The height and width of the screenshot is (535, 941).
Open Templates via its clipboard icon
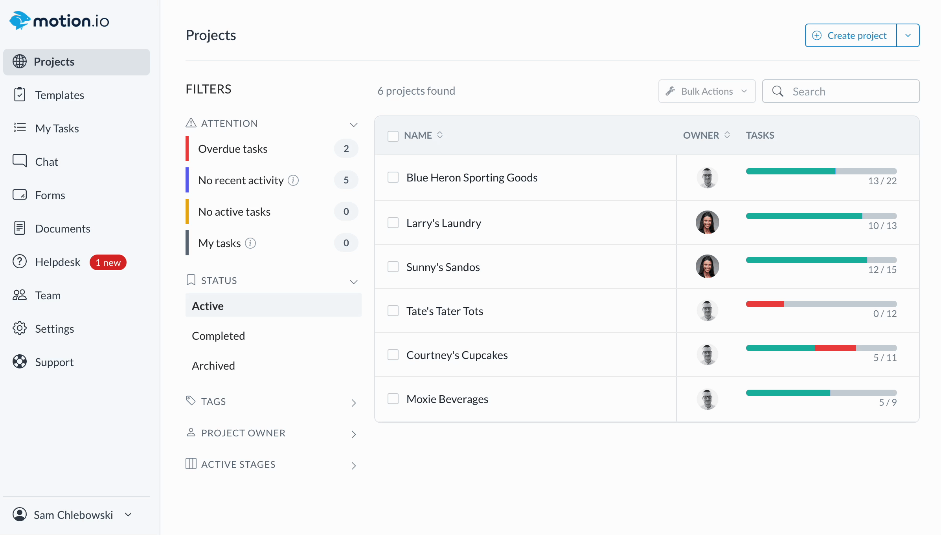click(x=20, y=95)
